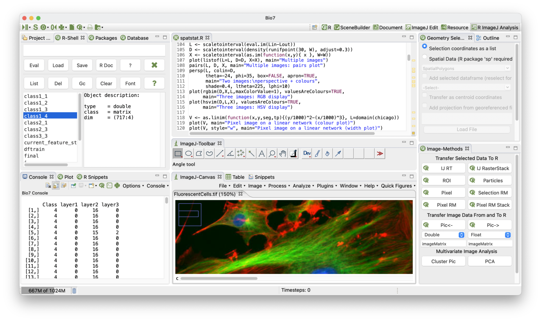Expand the Options menu in Console
The width and height of the screenshot is (541, 321).
[133, 186]
